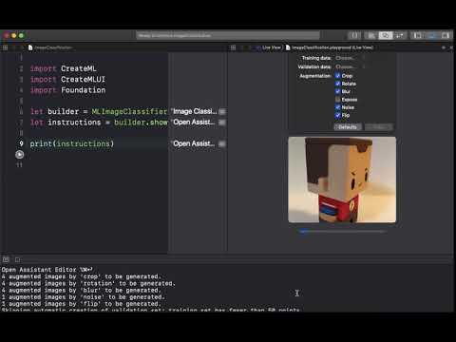
Task: Click the disabled button beside Defaults
Action: (379, 127)
